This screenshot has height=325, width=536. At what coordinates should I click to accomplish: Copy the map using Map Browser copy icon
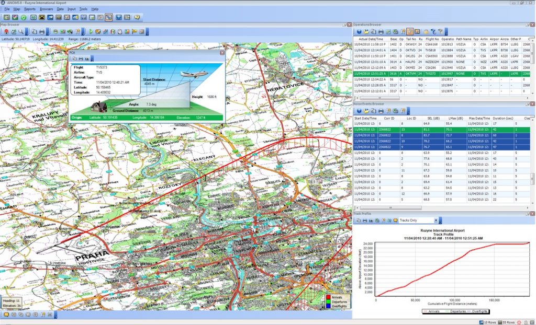(35, 32)
